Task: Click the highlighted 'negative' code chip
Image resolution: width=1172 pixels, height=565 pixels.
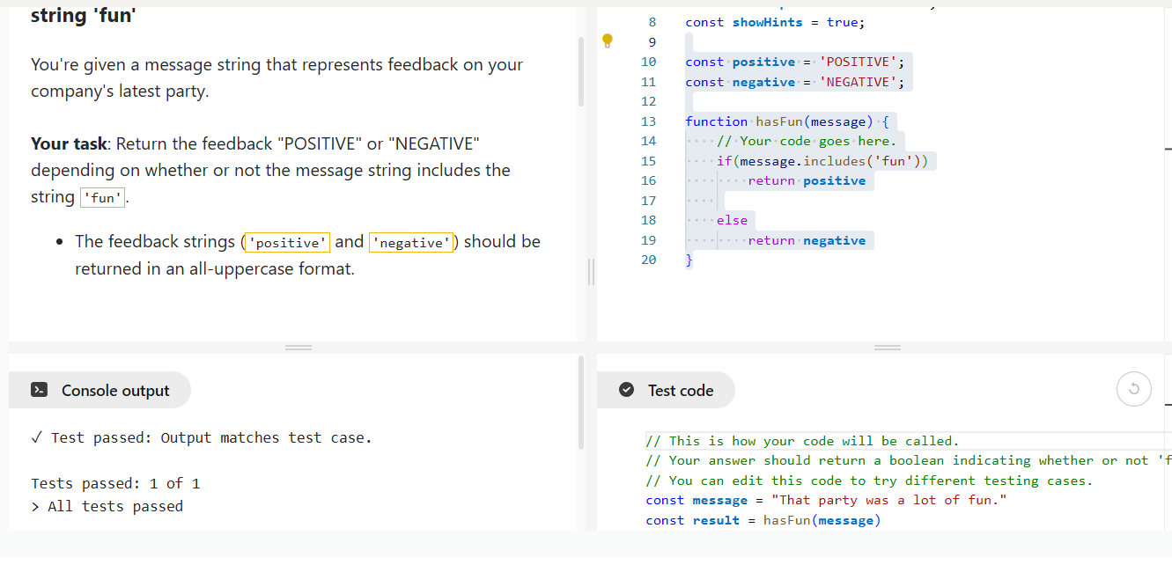Action: (411, 243)
